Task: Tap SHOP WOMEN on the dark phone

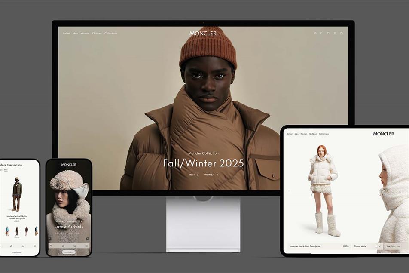Action: coord(76,233)
